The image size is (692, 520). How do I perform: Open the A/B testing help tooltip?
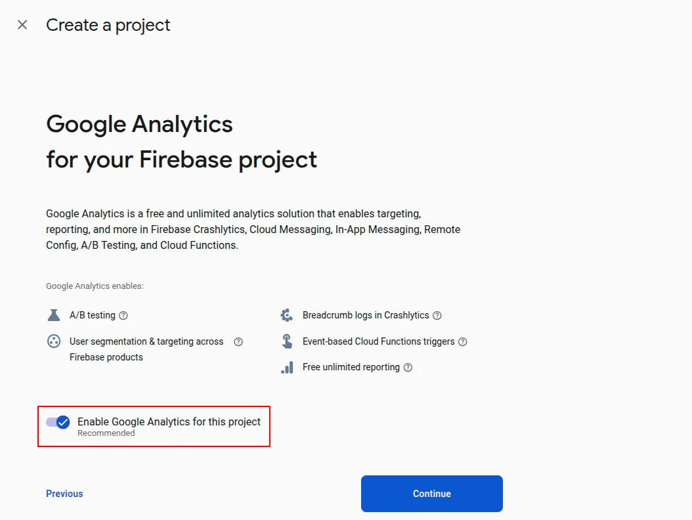pyautogui.click(x=122, y=315)
